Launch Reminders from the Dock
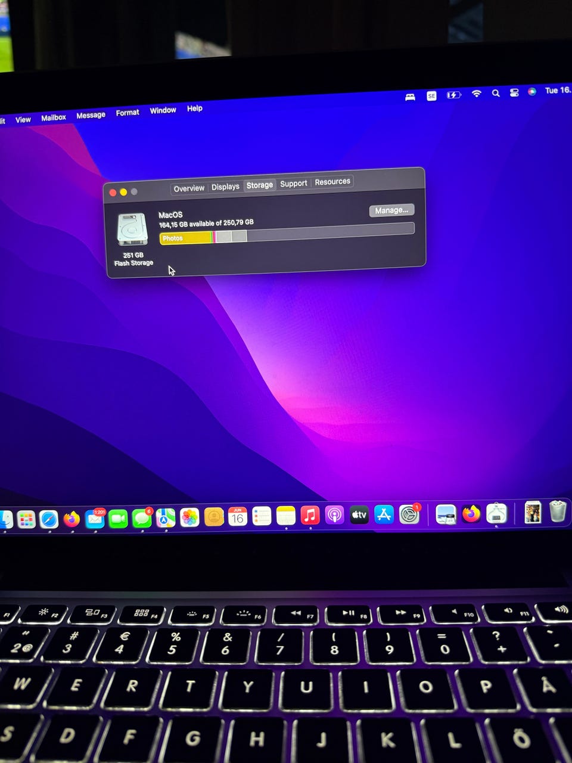This screenshot has height=763, width=572. (262, 516)
